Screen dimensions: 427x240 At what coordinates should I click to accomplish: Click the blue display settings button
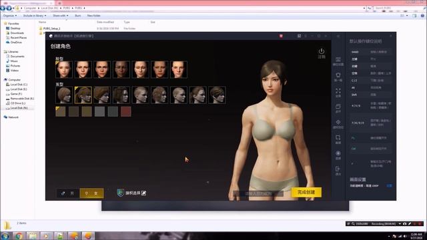point(389,185)
